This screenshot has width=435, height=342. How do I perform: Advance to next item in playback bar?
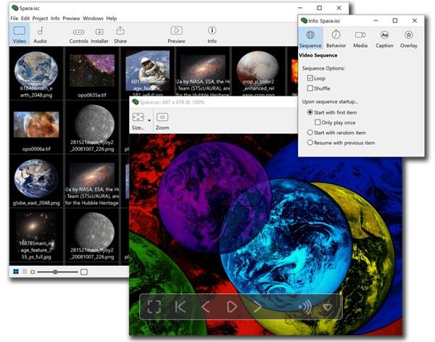pyautogui.click(x=257, y=306)
